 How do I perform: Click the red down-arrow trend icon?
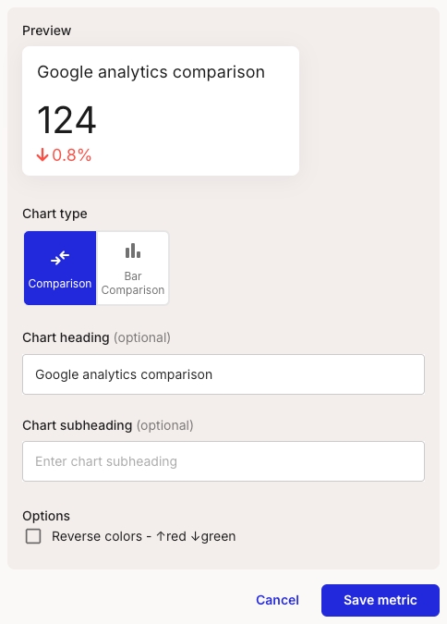click(42, 154)
